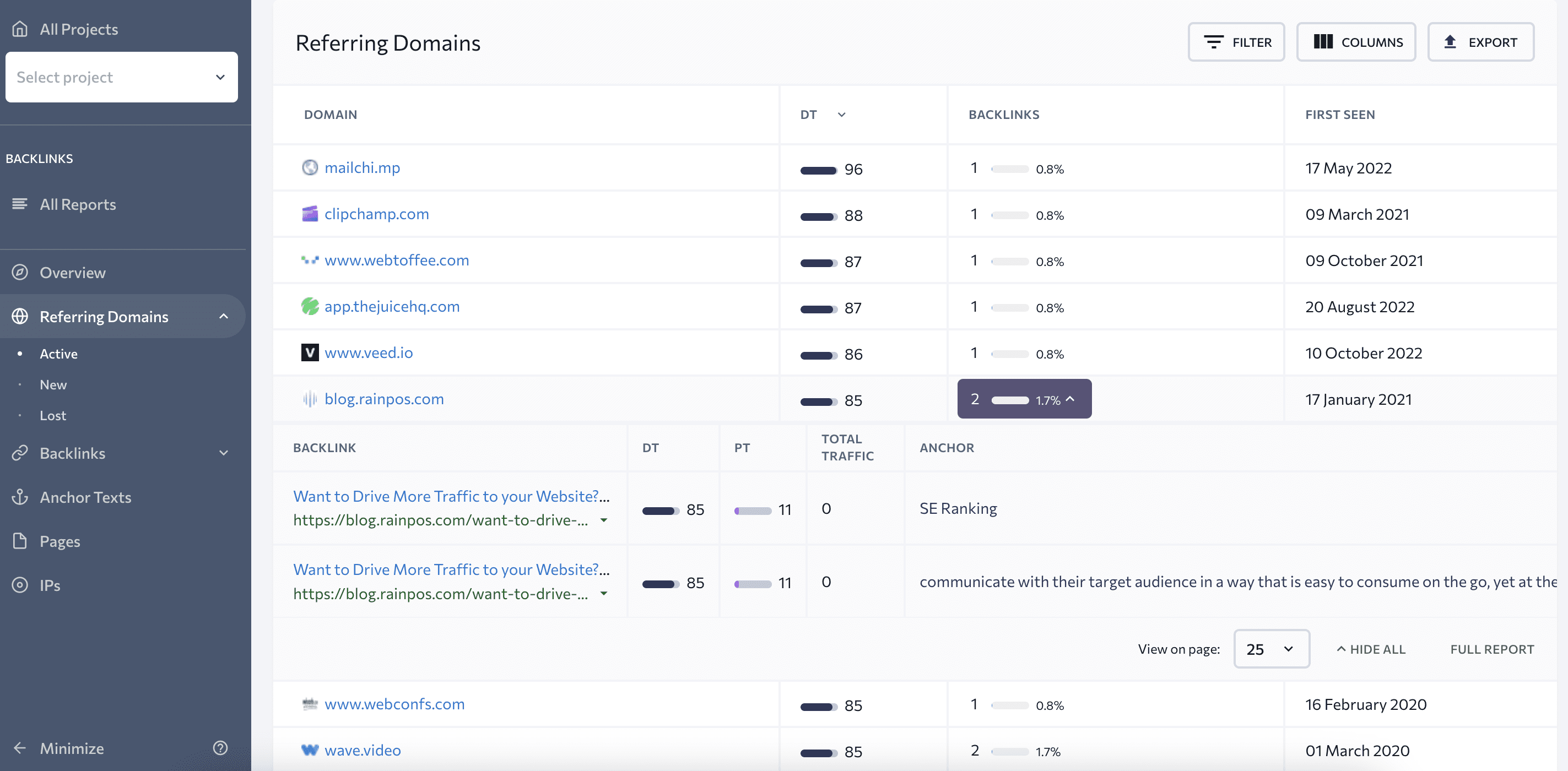
Task: Expand first rainpos backlink URL arrow
Action: 603,520
